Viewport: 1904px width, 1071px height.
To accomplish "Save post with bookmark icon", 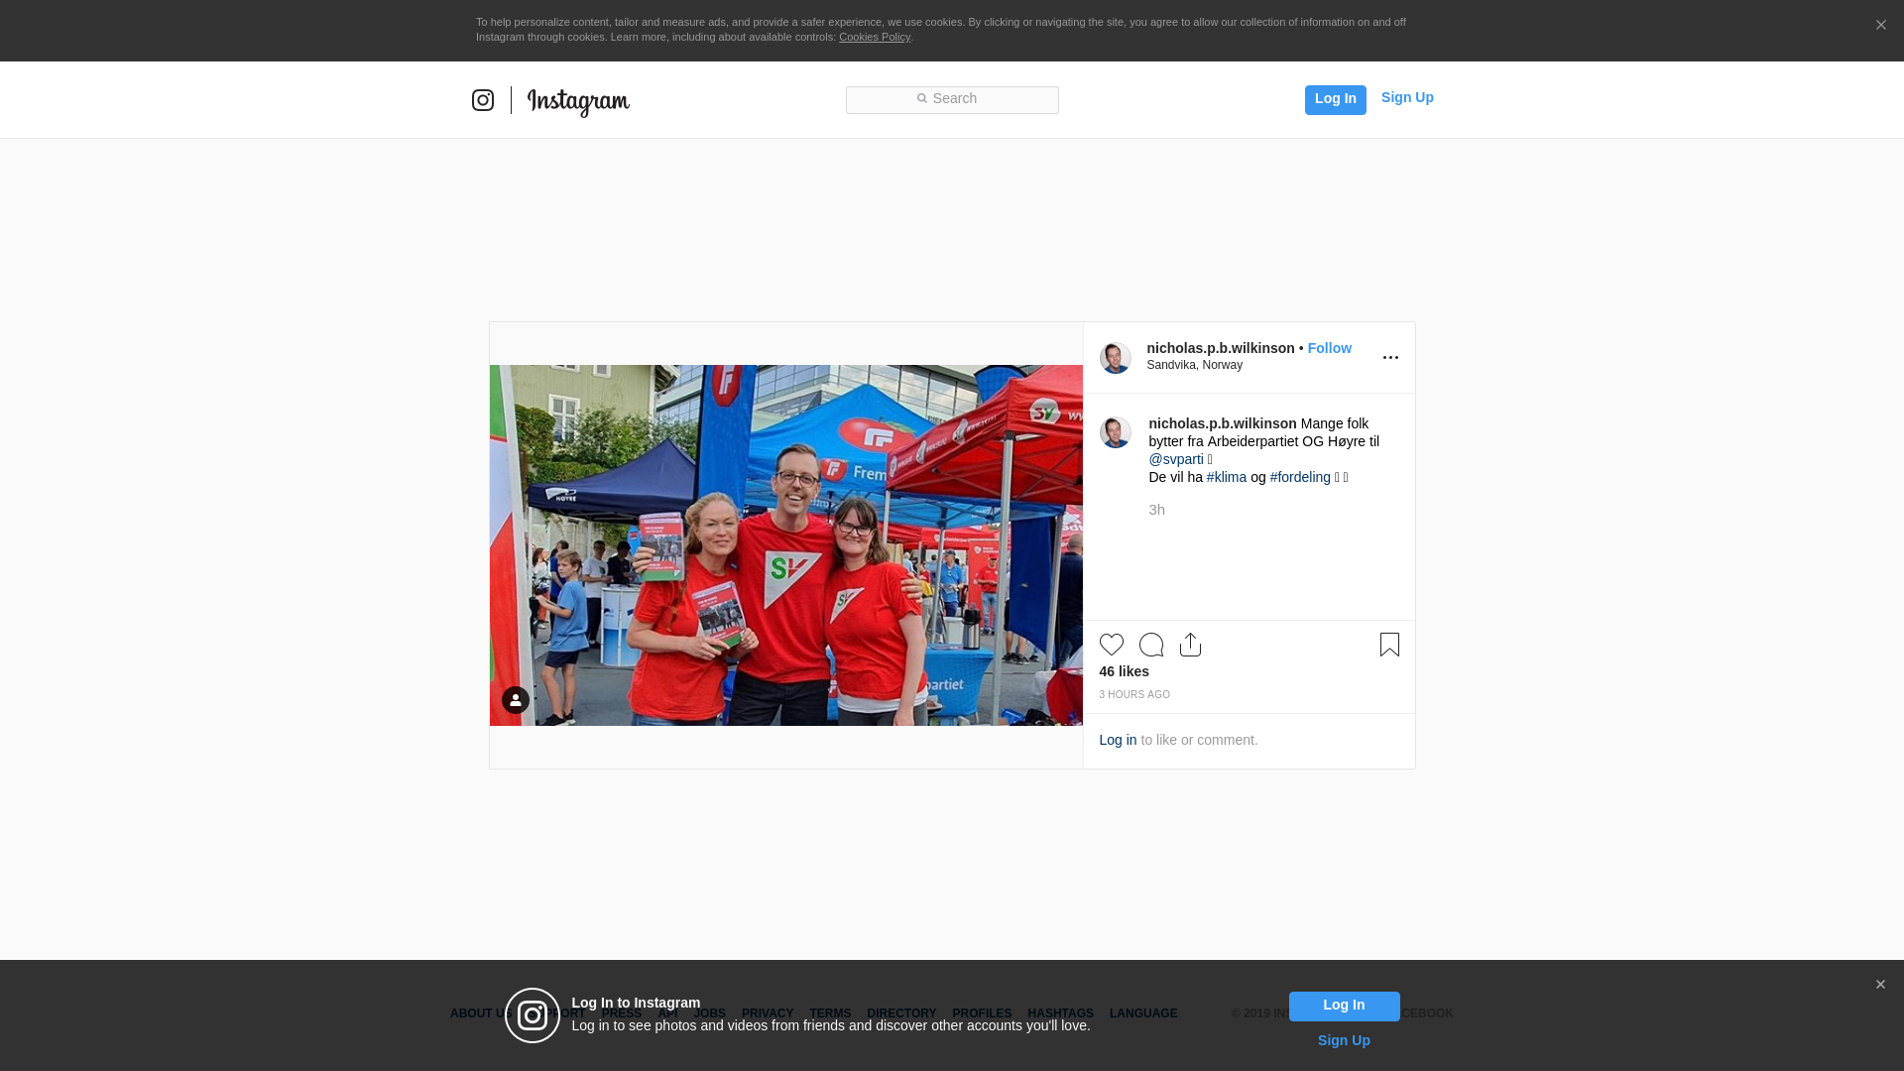I will tap(1390, 645).
